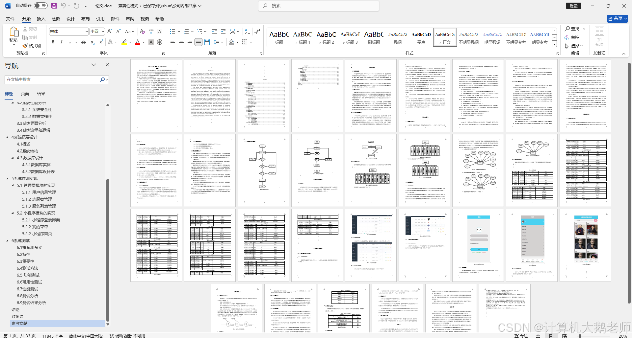The height and width of the screenshot is (338, 632).
Task: Toggle the AutoSave switch
Action: click(41, 6)
